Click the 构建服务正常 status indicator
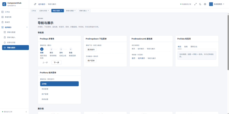This screenshot has width=229, height=114. pyautogui.click(x=186, y=4)
